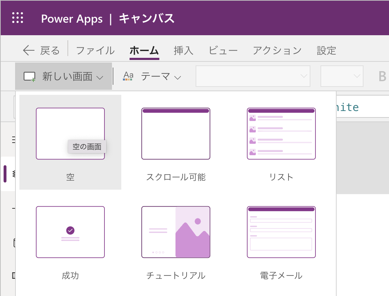Pick the List screen template

click(281, 134)
